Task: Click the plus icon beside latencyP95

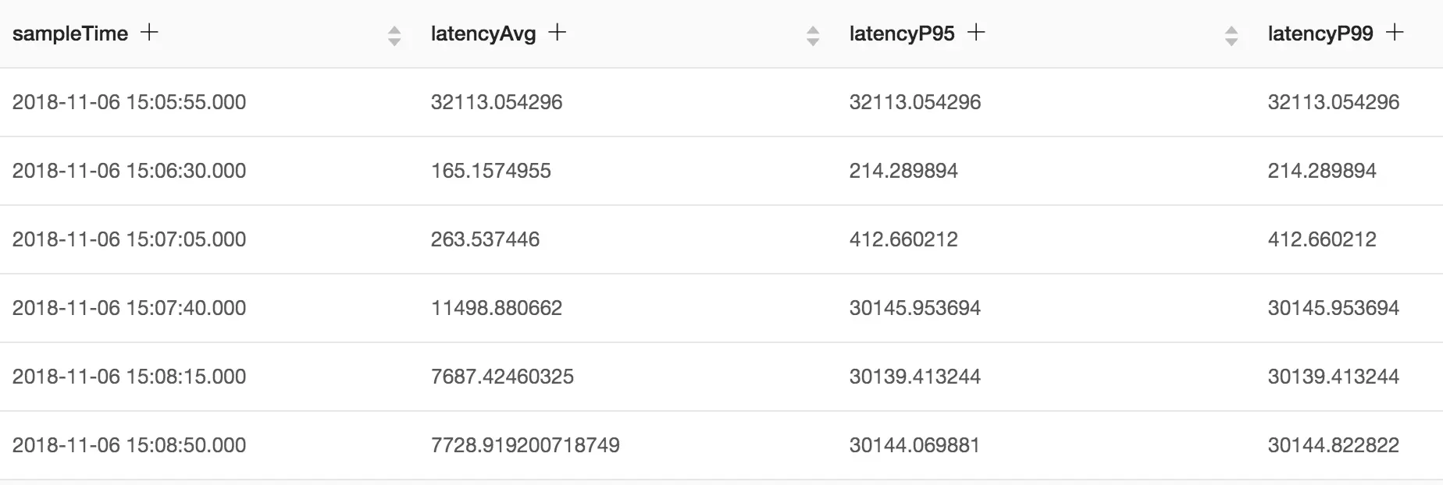Action: (x=976, y=33)
